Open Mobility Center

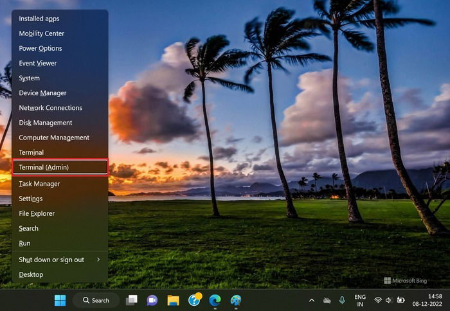(60, 33)
